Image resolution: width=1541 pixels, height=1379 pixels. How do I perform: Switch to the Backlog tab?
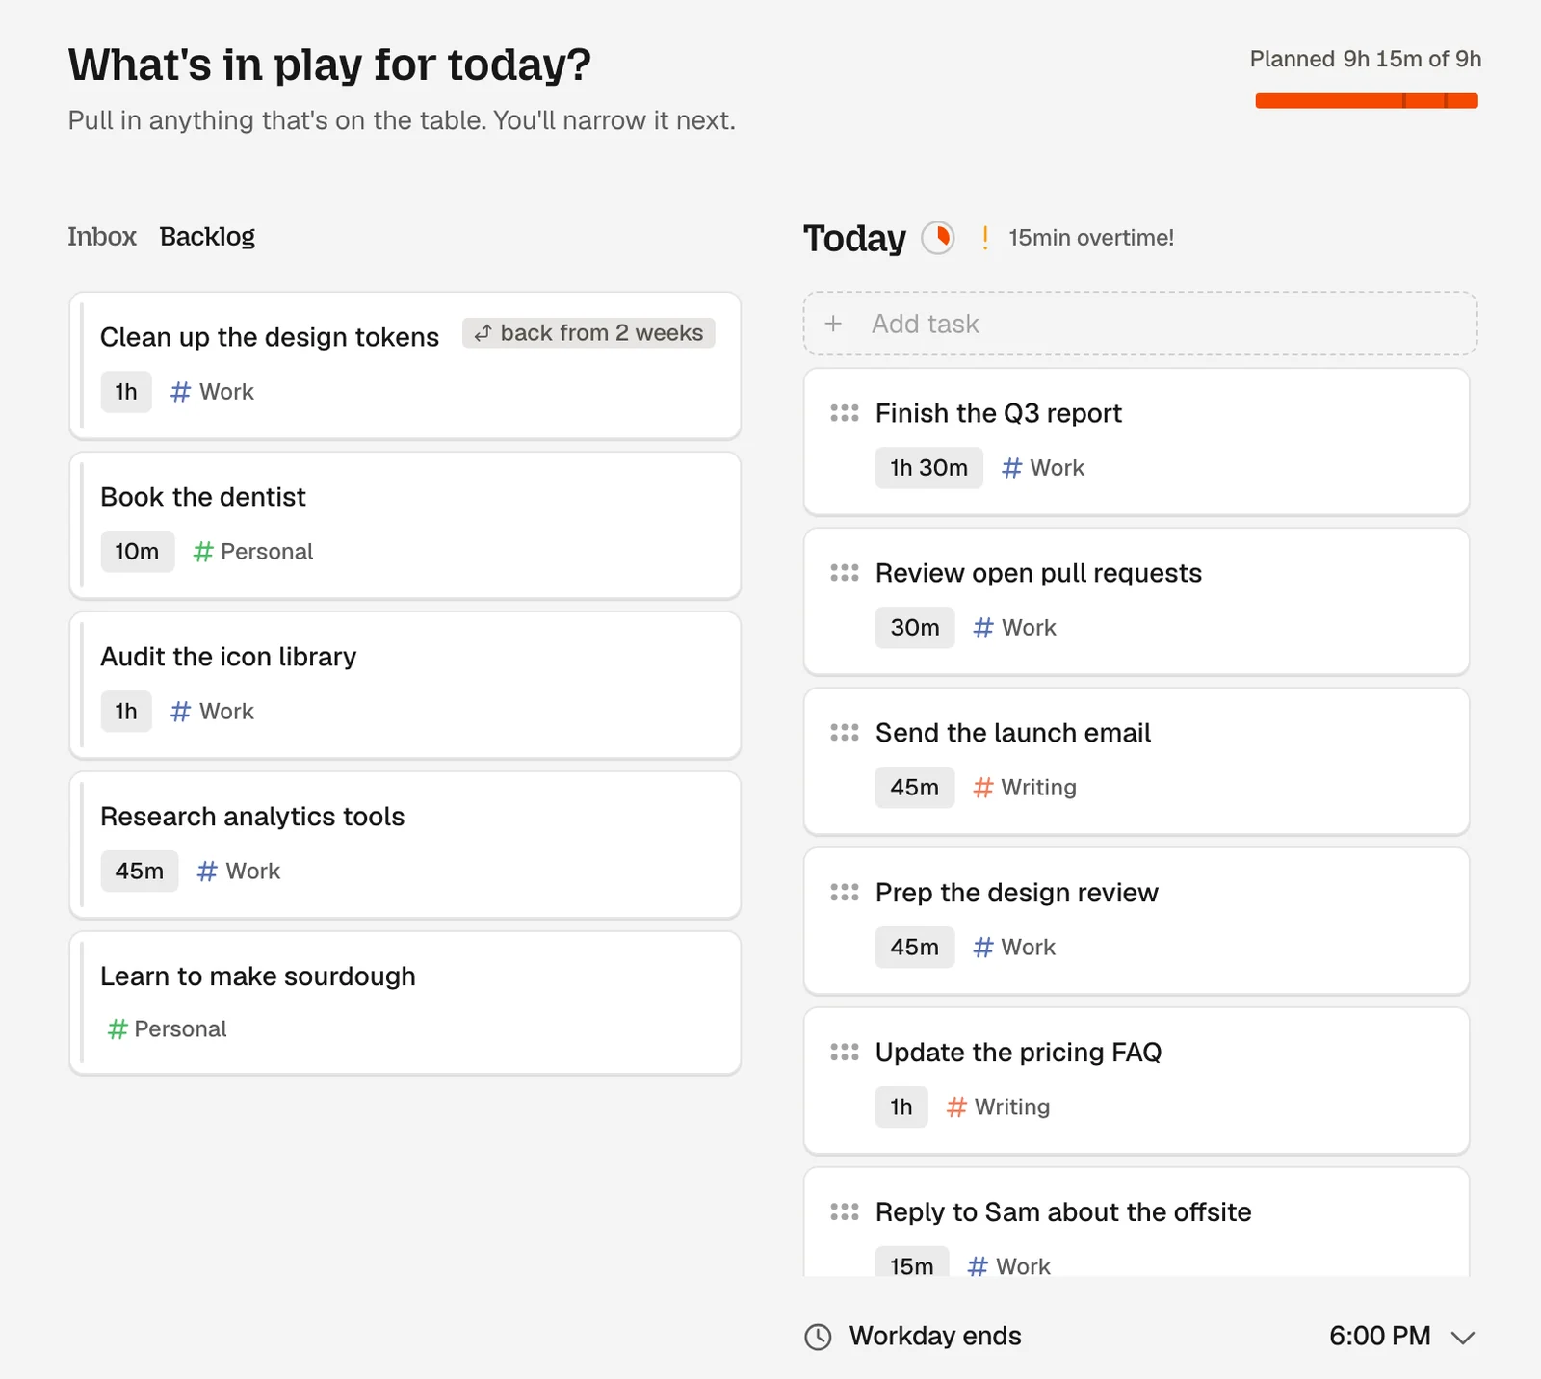point(207,237)
